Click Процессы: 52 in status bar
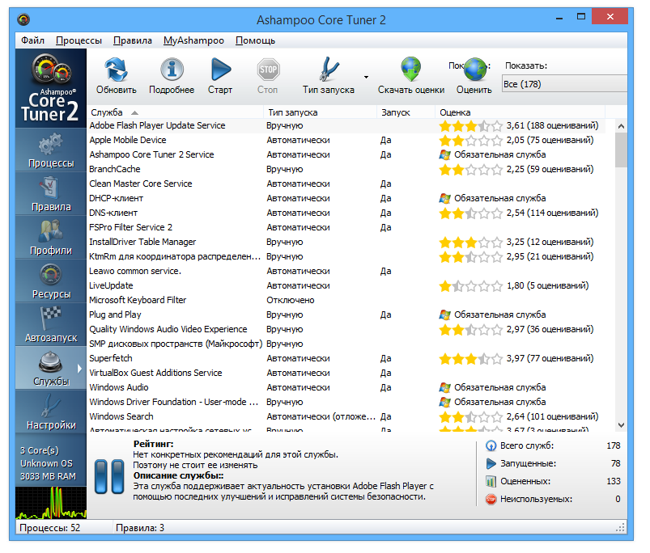 pyautogui.click(x=49, y=528)
